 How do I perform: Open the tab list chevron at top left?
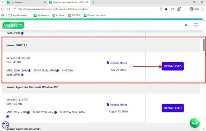pos(2,2)
